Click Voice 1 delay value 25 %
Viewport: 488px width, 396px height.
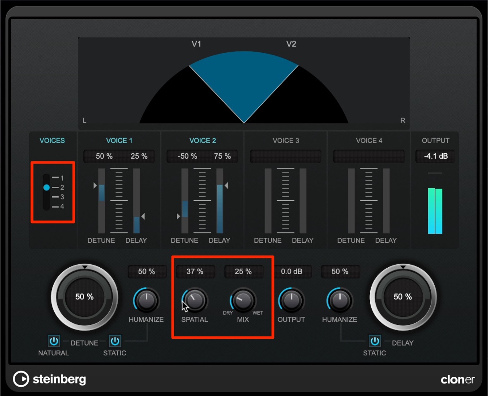pos(139,156)
